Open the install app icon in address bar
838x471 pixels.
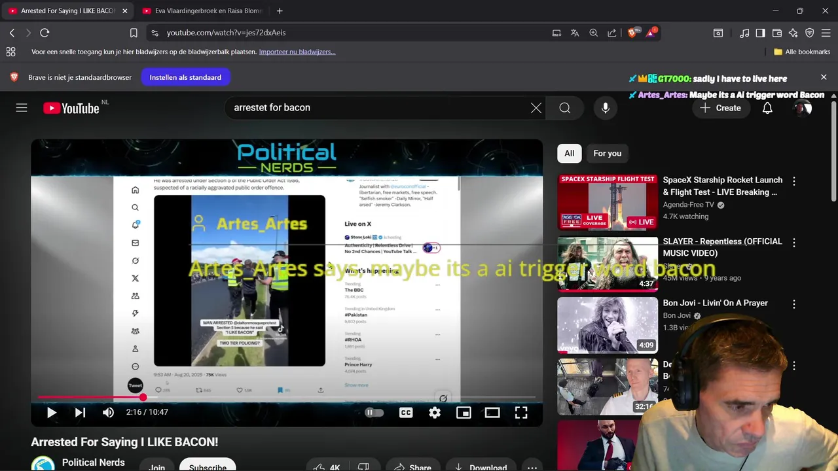556,33
